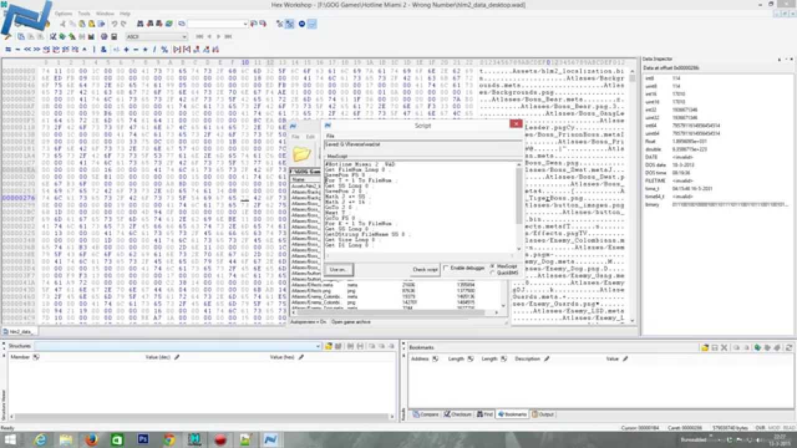Click the blue circle icon in the top toolbar
This screenshot has height=448, width=797.
(x=302, y=24)
